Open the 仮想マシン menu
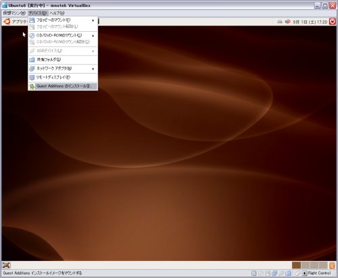Image resolution: width=338 pixels, height=278 pixels. tap(14, 13)
